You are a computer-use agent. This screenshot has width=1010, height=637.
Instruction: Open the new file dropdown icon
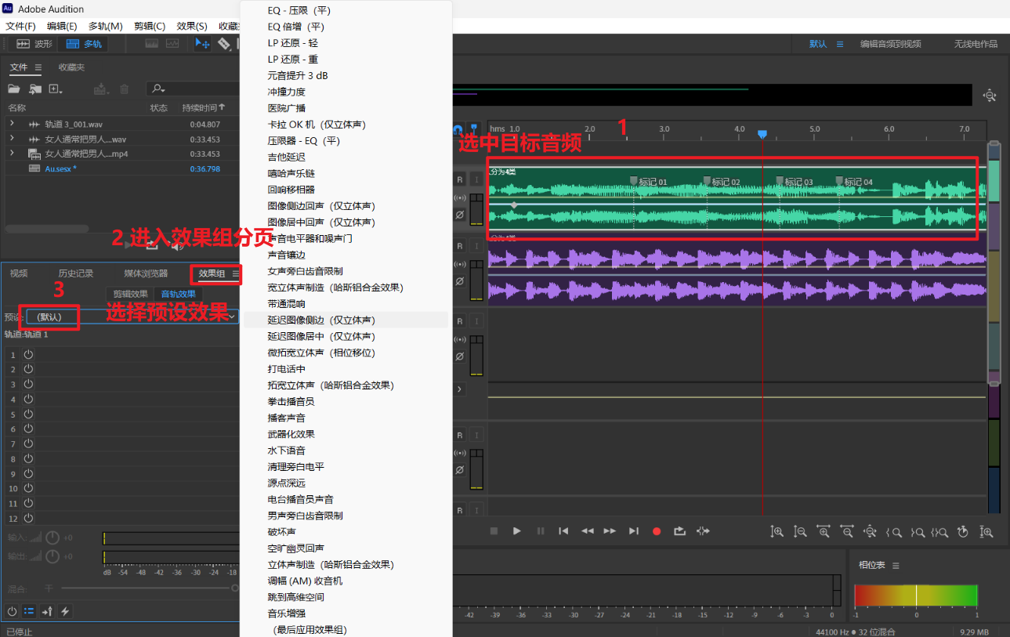click(56, 89)
